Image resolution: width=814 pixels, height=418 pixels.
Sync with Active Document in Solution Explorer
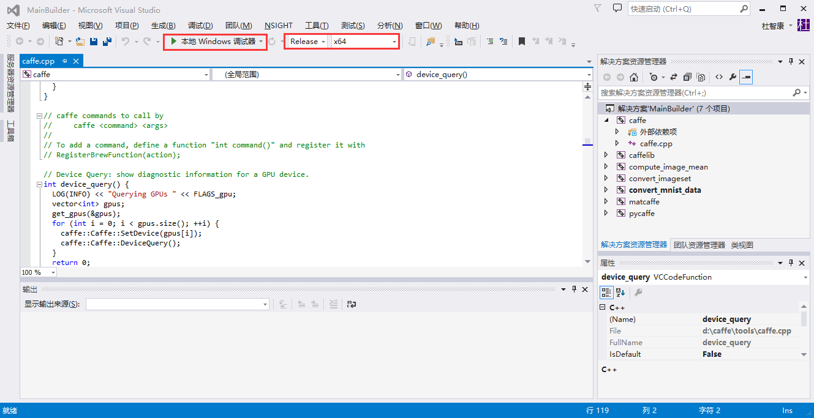674,77
